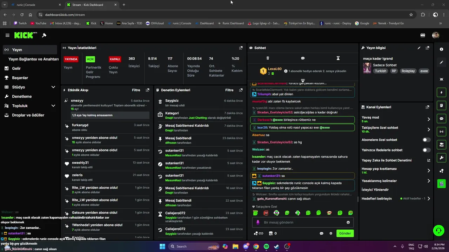Screen dimensions: 449x252
Task: Open Yapay Zeka ile Sohbet Denetimi link
Action: [x=396, y=160]
